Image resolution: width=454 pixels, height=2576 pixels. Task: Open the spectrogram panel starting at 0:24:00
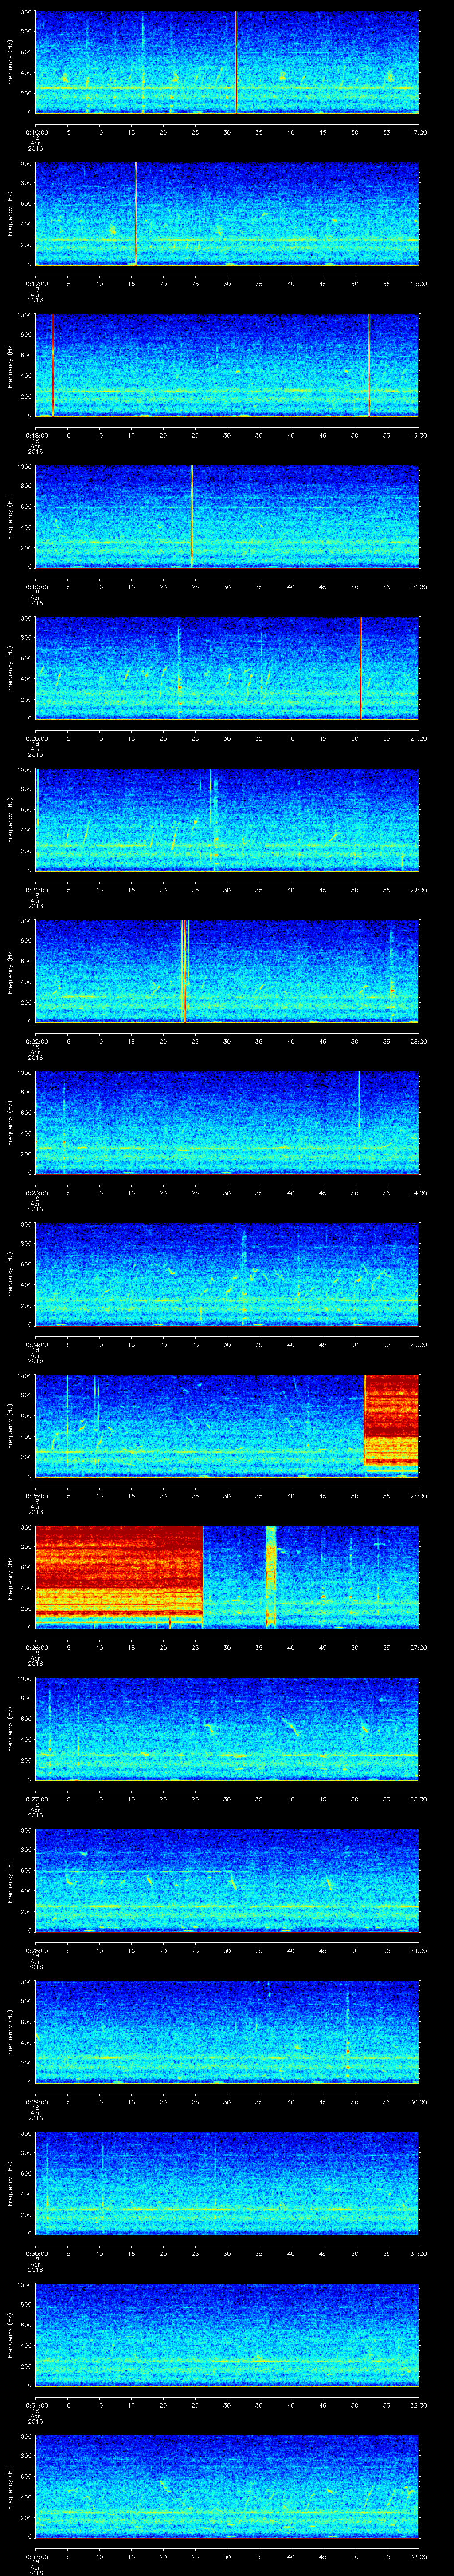227,1274
